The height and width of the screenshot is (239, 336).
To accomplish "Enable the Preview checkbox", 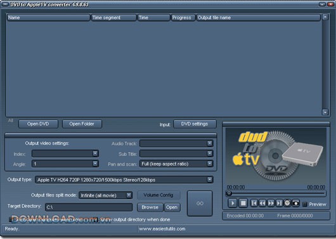I will (x=304, y=204).
